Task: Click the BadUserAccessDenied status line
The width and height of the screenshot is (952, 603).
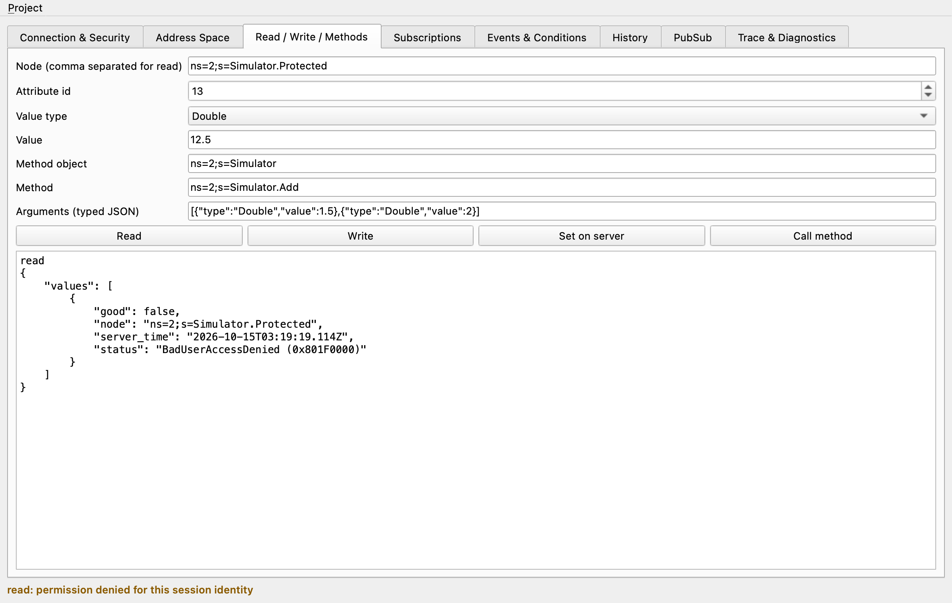Action: click(230, 350)
